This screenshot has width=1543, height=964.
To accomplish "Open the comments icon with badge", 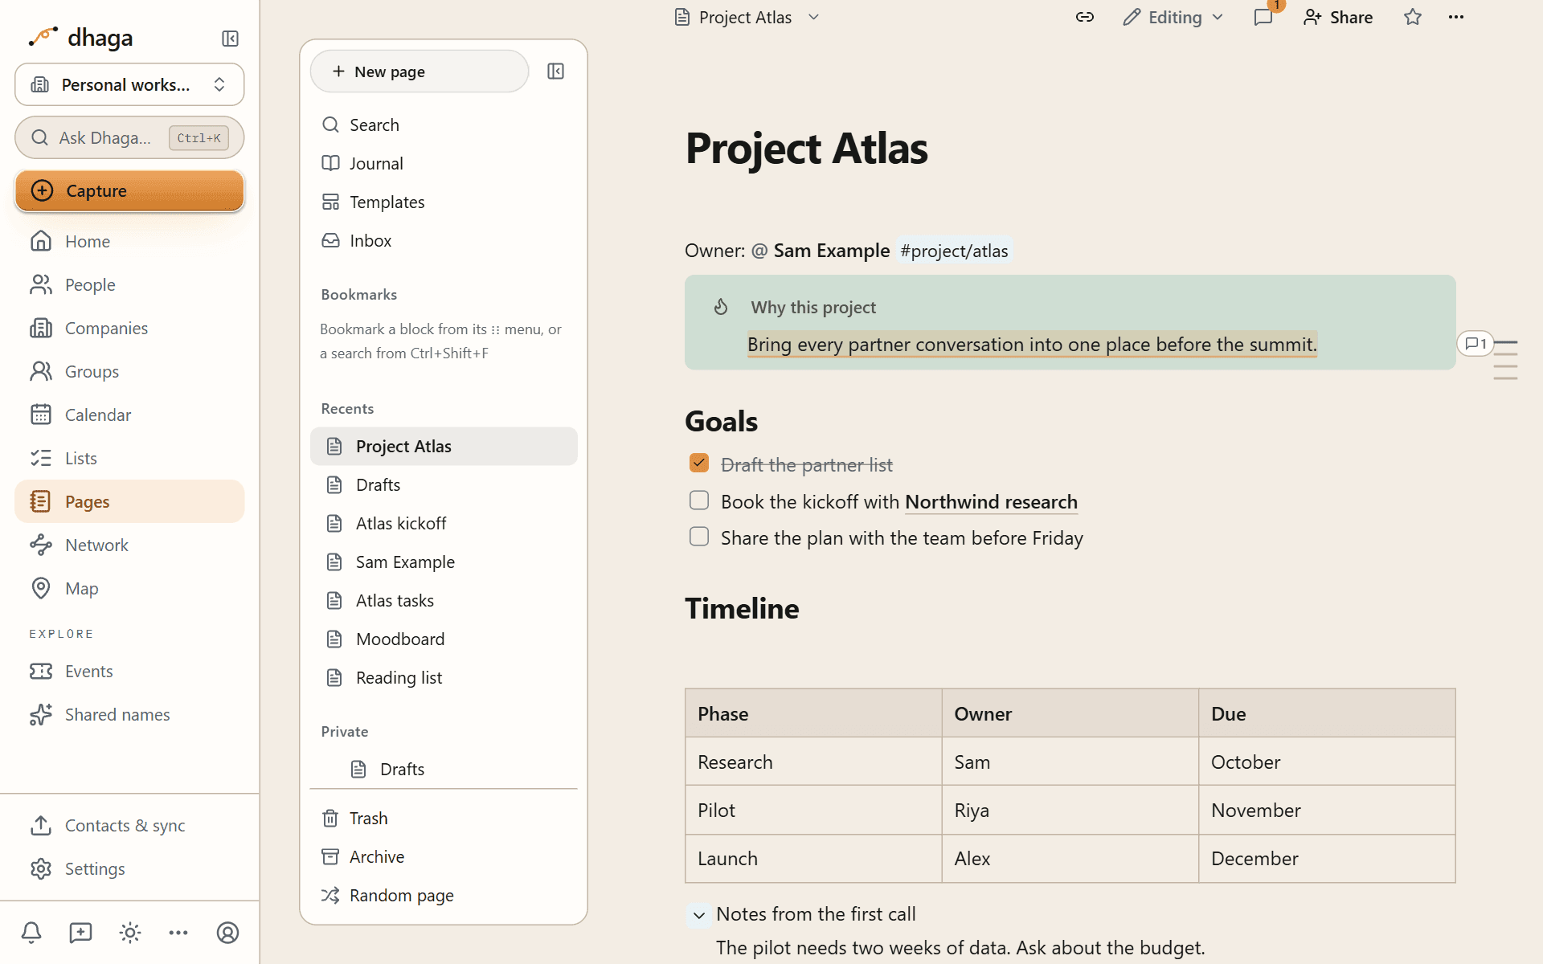I will [1263, 17].
